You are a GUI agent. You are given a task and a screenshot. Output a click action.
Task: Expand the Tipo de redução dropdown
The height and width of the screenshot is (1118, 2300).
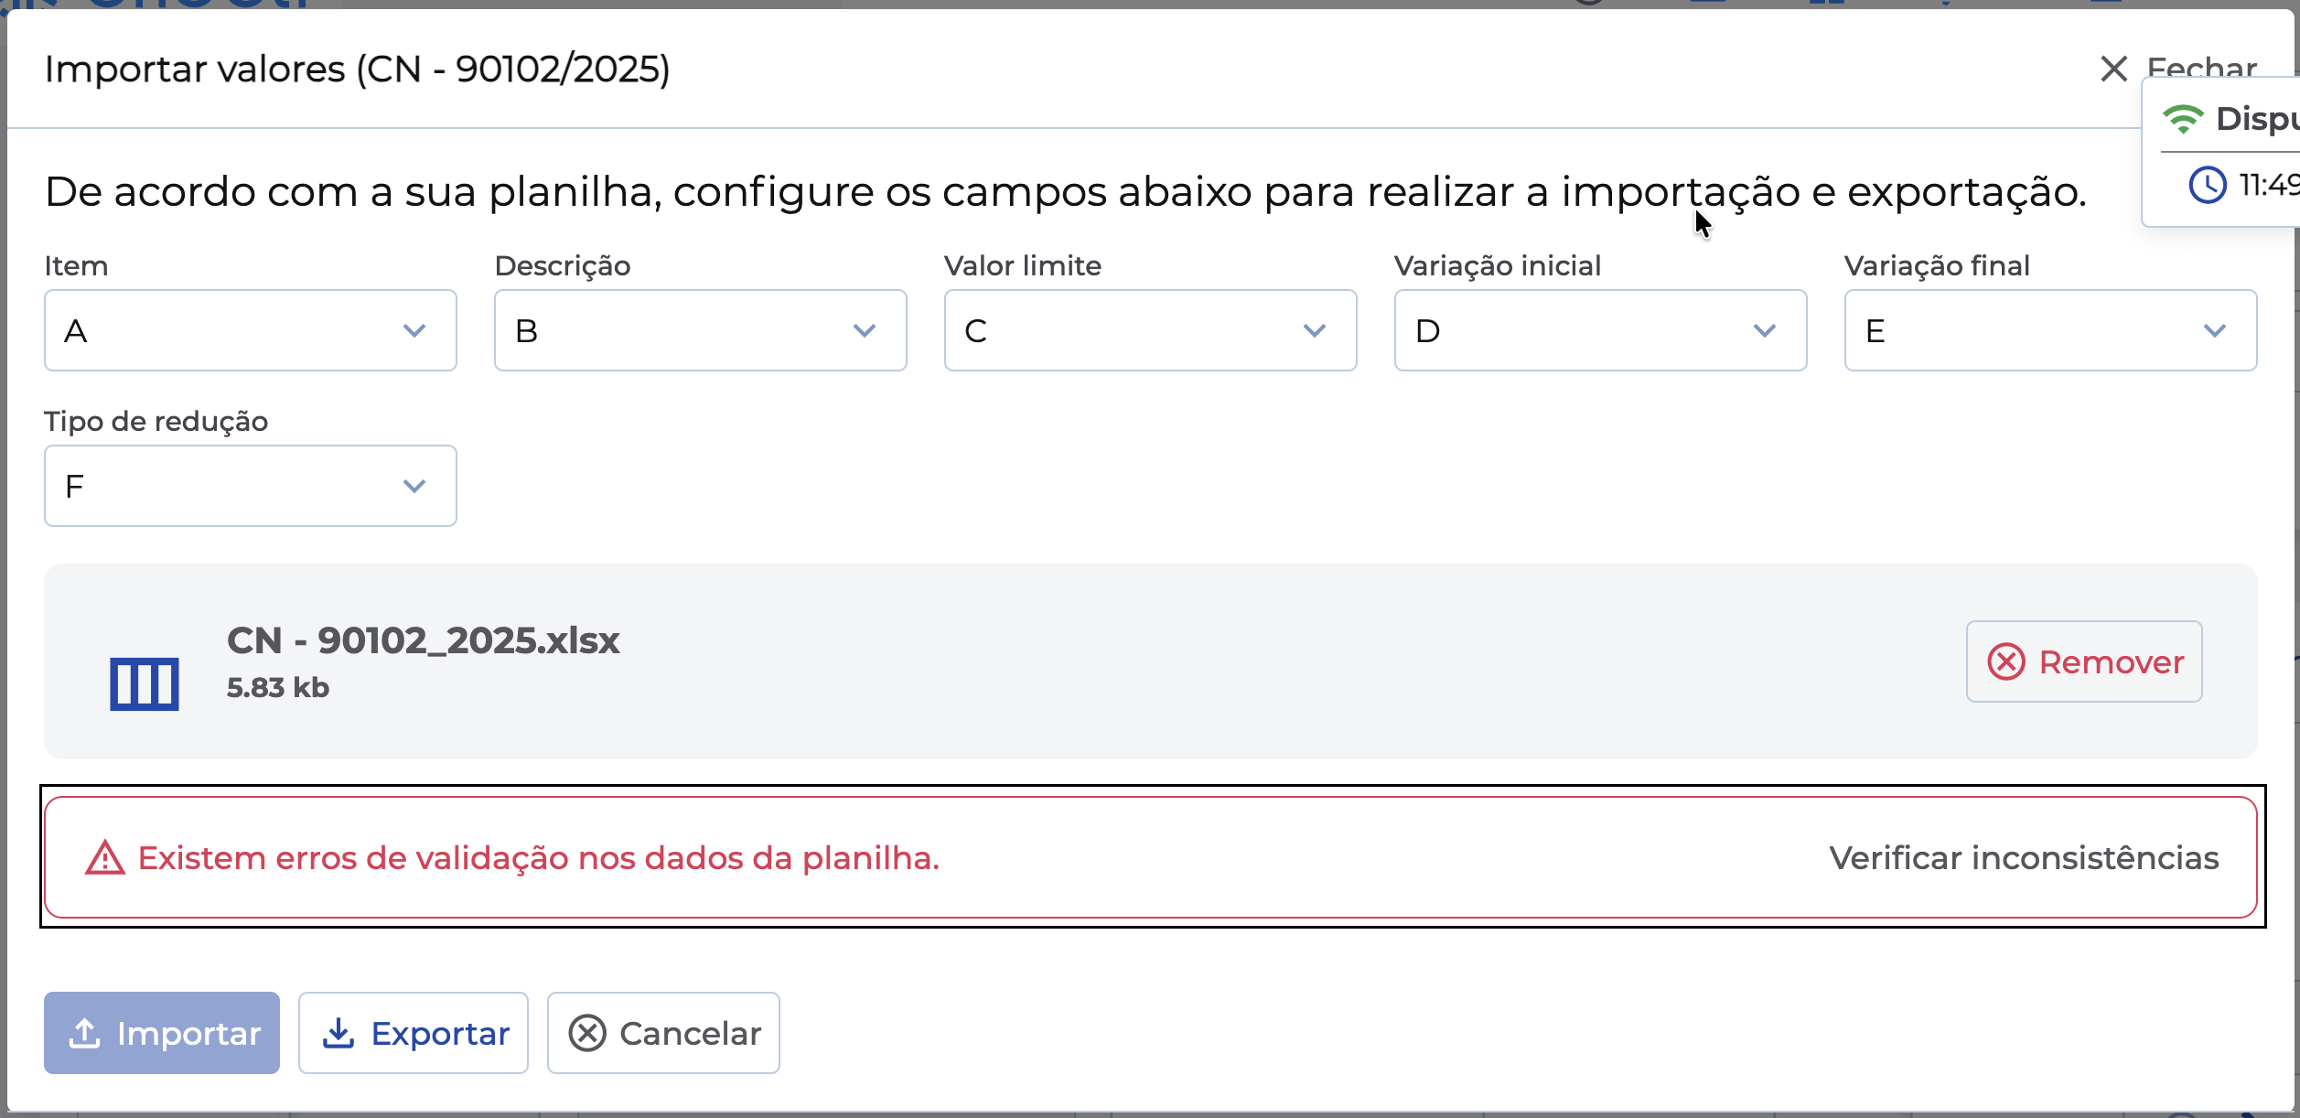pyautogui.click(x=250, y=486)
